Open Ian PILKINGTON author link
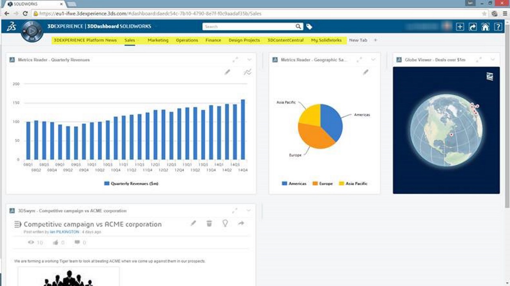The image size is (510, 286). 64,232
